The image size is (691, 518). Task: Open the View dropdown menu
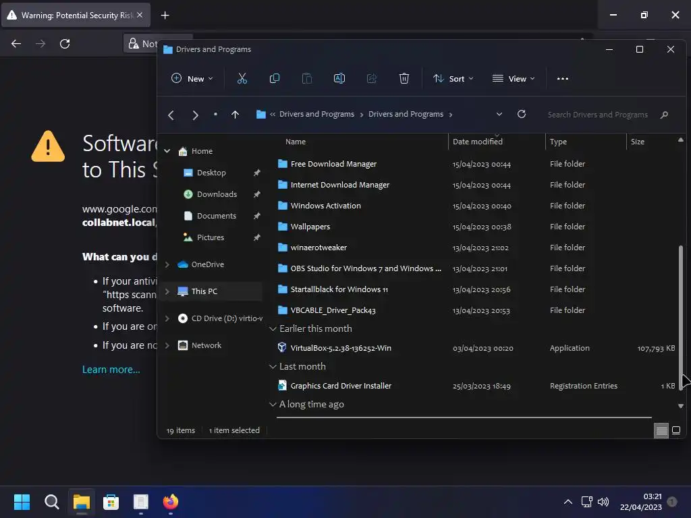click(x=514, y=79)
